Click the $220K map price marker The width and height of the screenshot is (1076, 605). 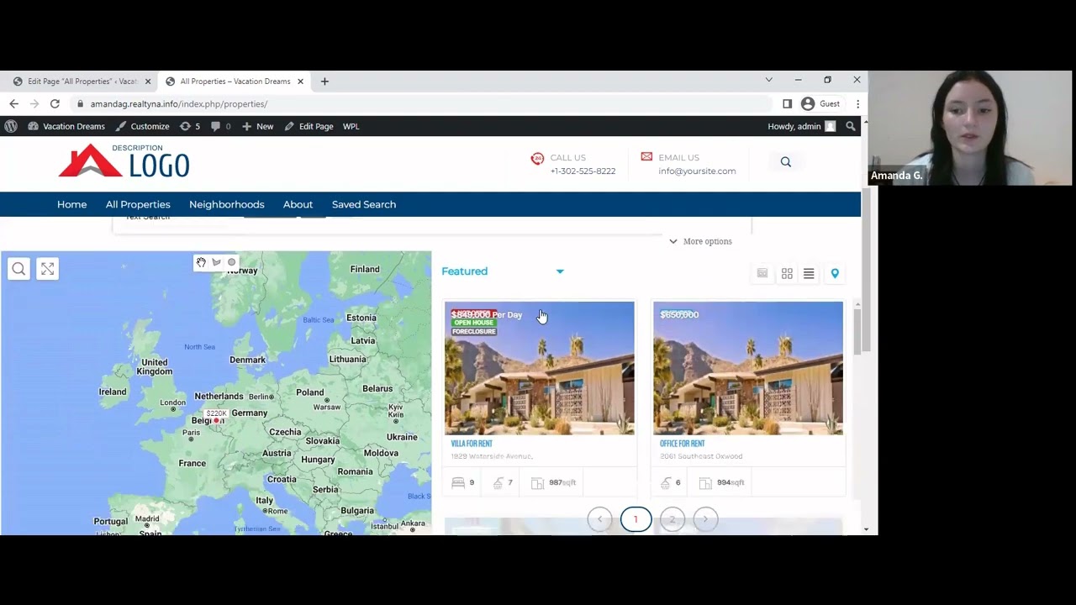coord(217,413)
